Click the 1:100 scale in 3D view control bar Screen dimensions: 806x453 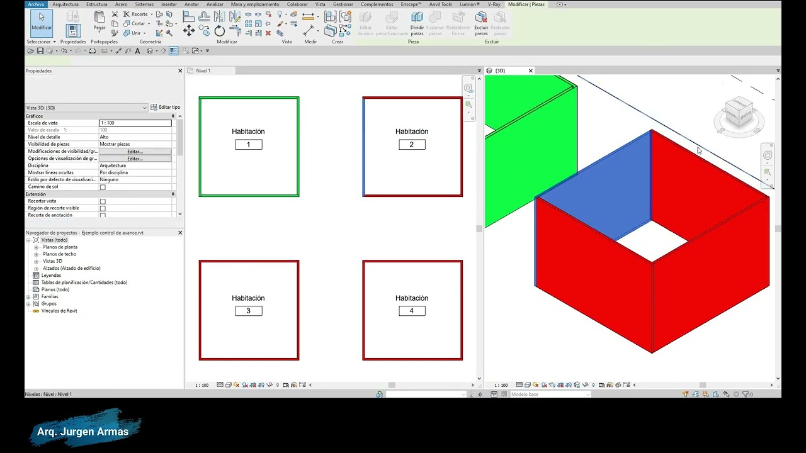pyautogui.click(x=501, y=385)
